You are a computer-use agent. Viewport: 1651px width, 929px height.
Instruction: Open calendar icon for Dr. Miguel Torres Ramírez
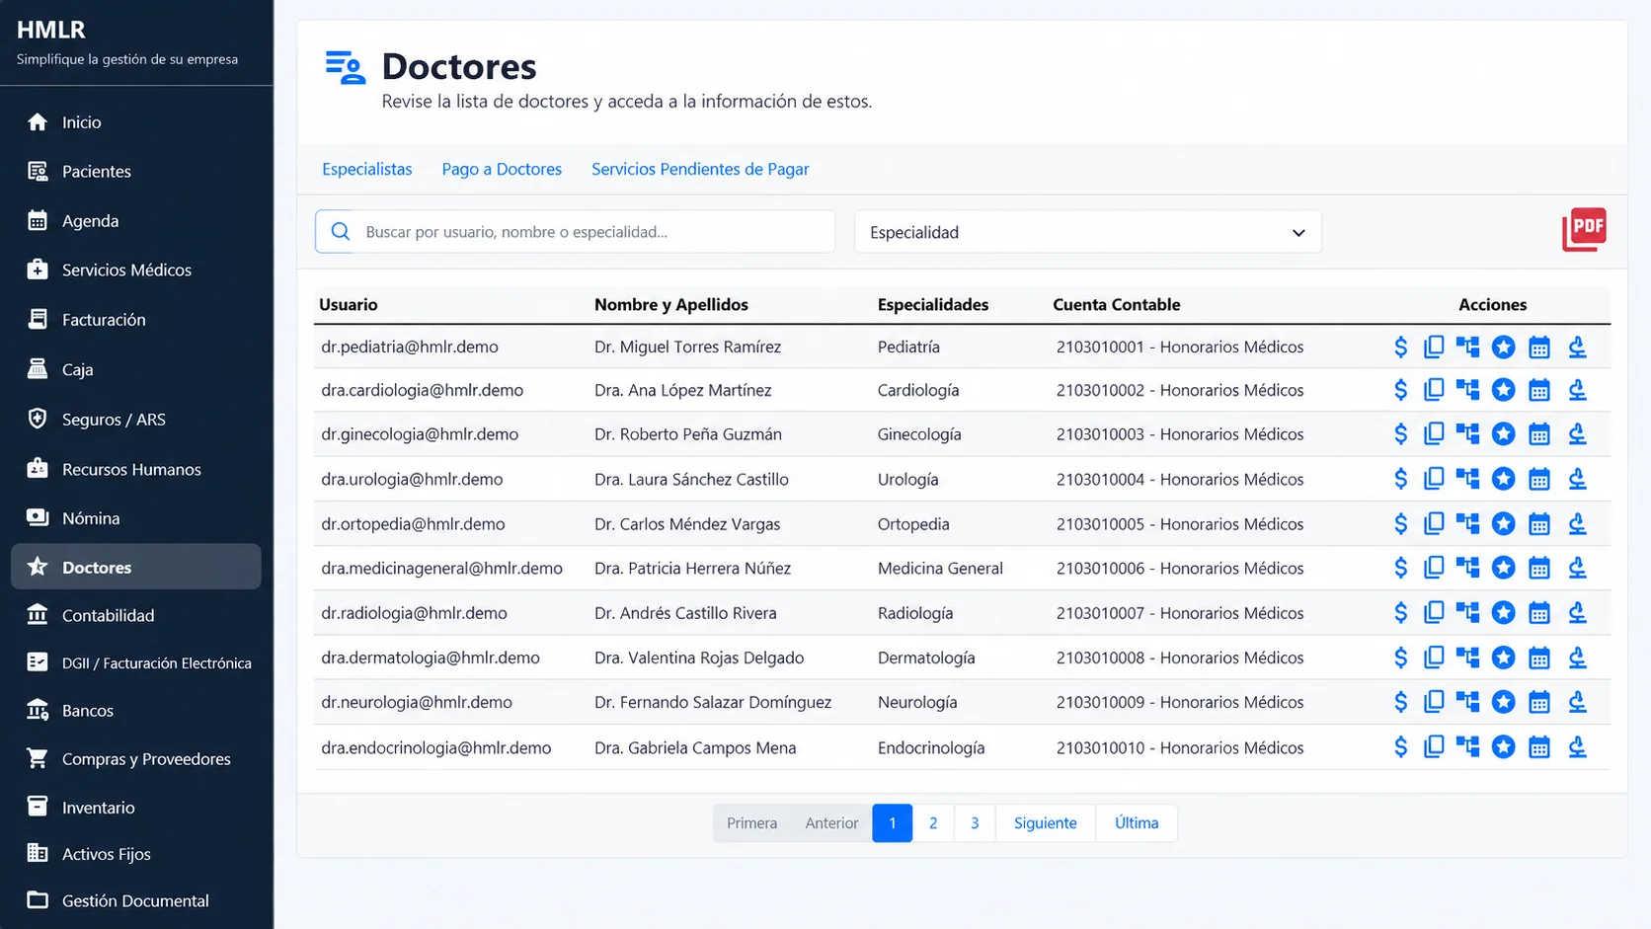coord(1539,347)
